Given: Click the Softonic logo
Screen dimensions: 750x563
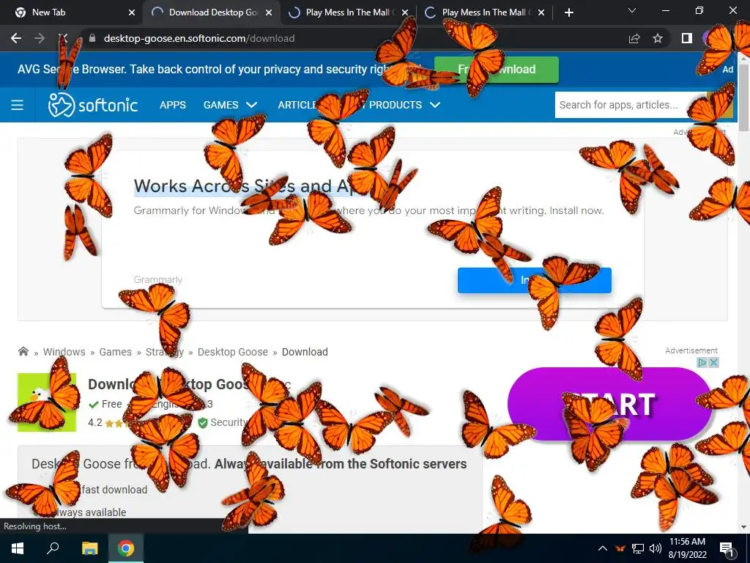Looking at the screenshot, I should point(93,105).
